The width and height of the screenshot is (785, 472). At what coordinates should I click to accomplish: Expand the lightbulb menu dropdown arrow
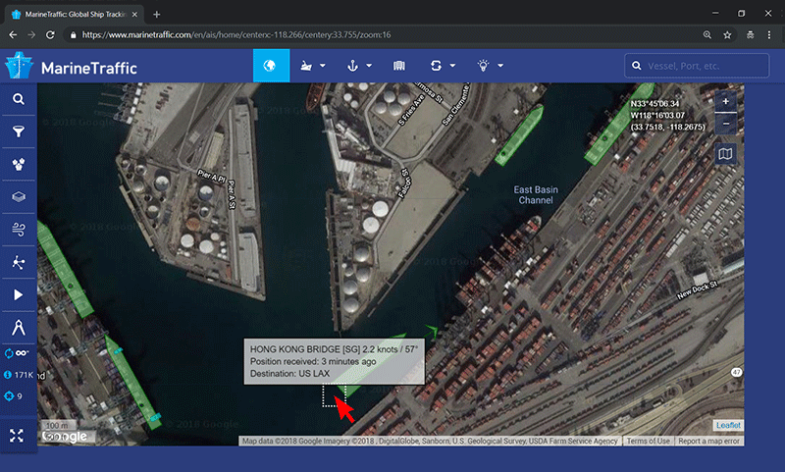pyautogui.click(x=500, y=66)
